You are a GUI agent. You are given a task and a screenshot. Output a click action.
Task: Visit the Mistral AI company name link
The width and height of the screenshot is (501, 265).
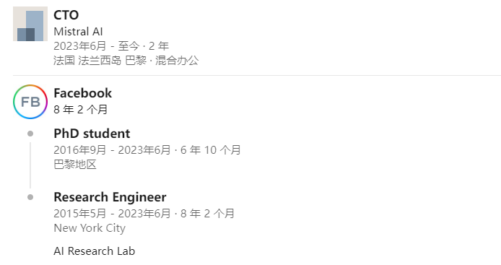(x=78, y=32)
